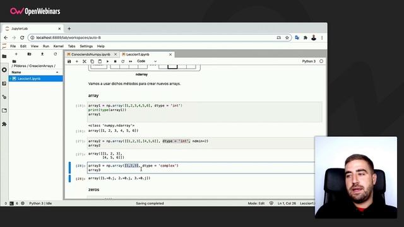Screen dimensions: 404x227
Task: Open the View menu
Action: [35, 46]
